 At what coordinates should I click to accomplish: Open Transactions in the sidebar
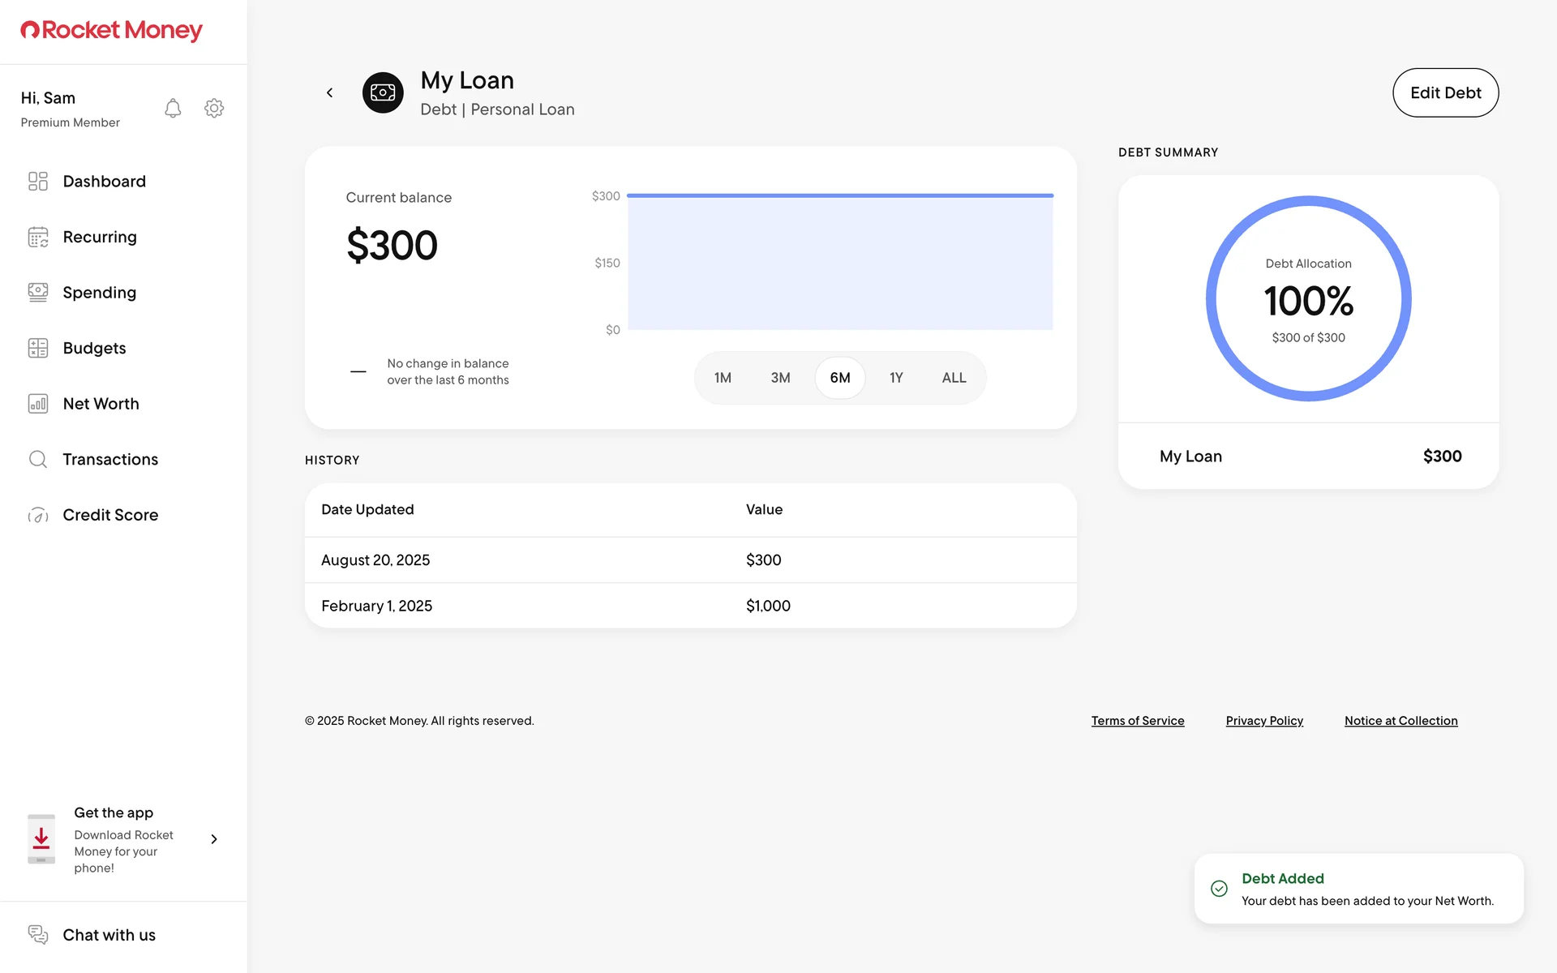click(x=110, y=459)
